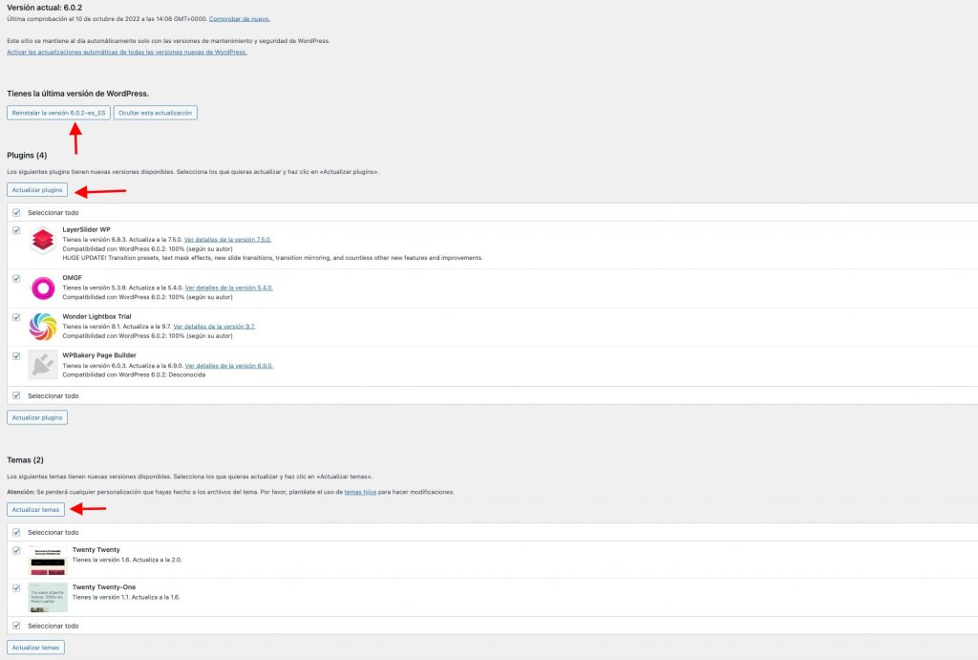The height and width of the screenshot is (660, 978).
Task: View details of LayerSlider version 7.5.0
Action: (227, 240)
